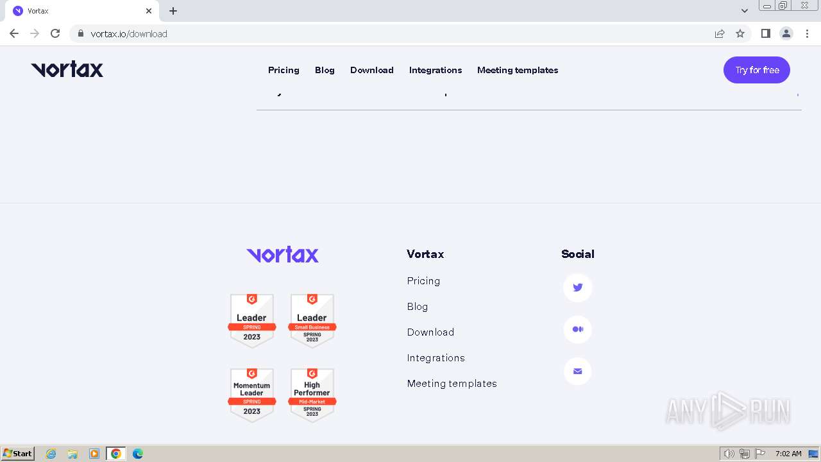821x462 pixels.
Task: Open the media player taskbar icon
Action: [x=94, y=454]
